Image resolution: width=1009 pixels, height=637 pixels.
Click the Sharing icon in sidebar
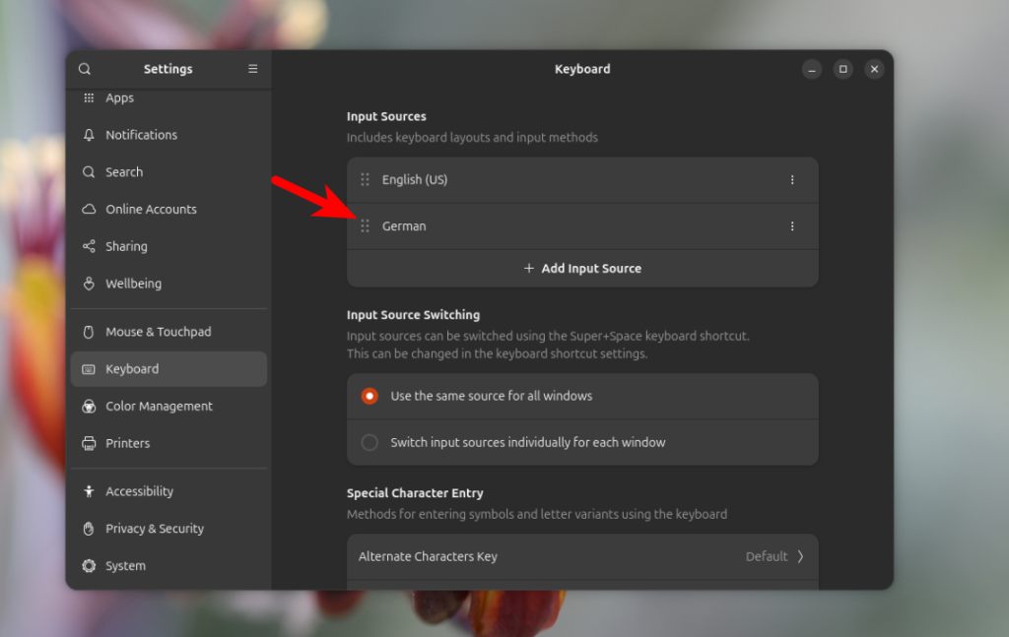click(89, 247)
